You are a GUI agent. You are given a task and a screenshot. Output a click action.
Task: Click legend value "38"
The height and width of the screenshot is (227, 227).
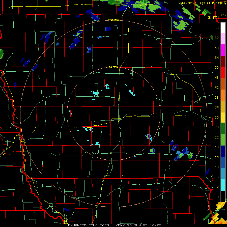pyautogui.click(x=217, y=98)
